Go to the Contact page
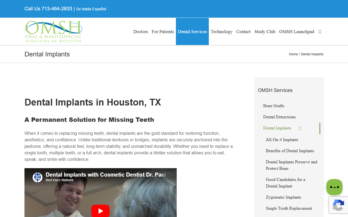This screenshot has width=348, height=217. (x=243, y=31)
